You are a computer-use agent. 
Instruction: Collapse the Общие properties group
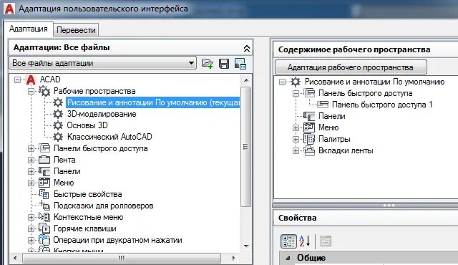(x=288, y=258)
